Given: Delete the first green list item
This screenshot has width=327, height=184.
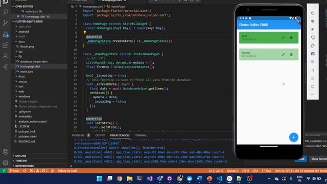Looking at the screenshot, I should point(291,38).
